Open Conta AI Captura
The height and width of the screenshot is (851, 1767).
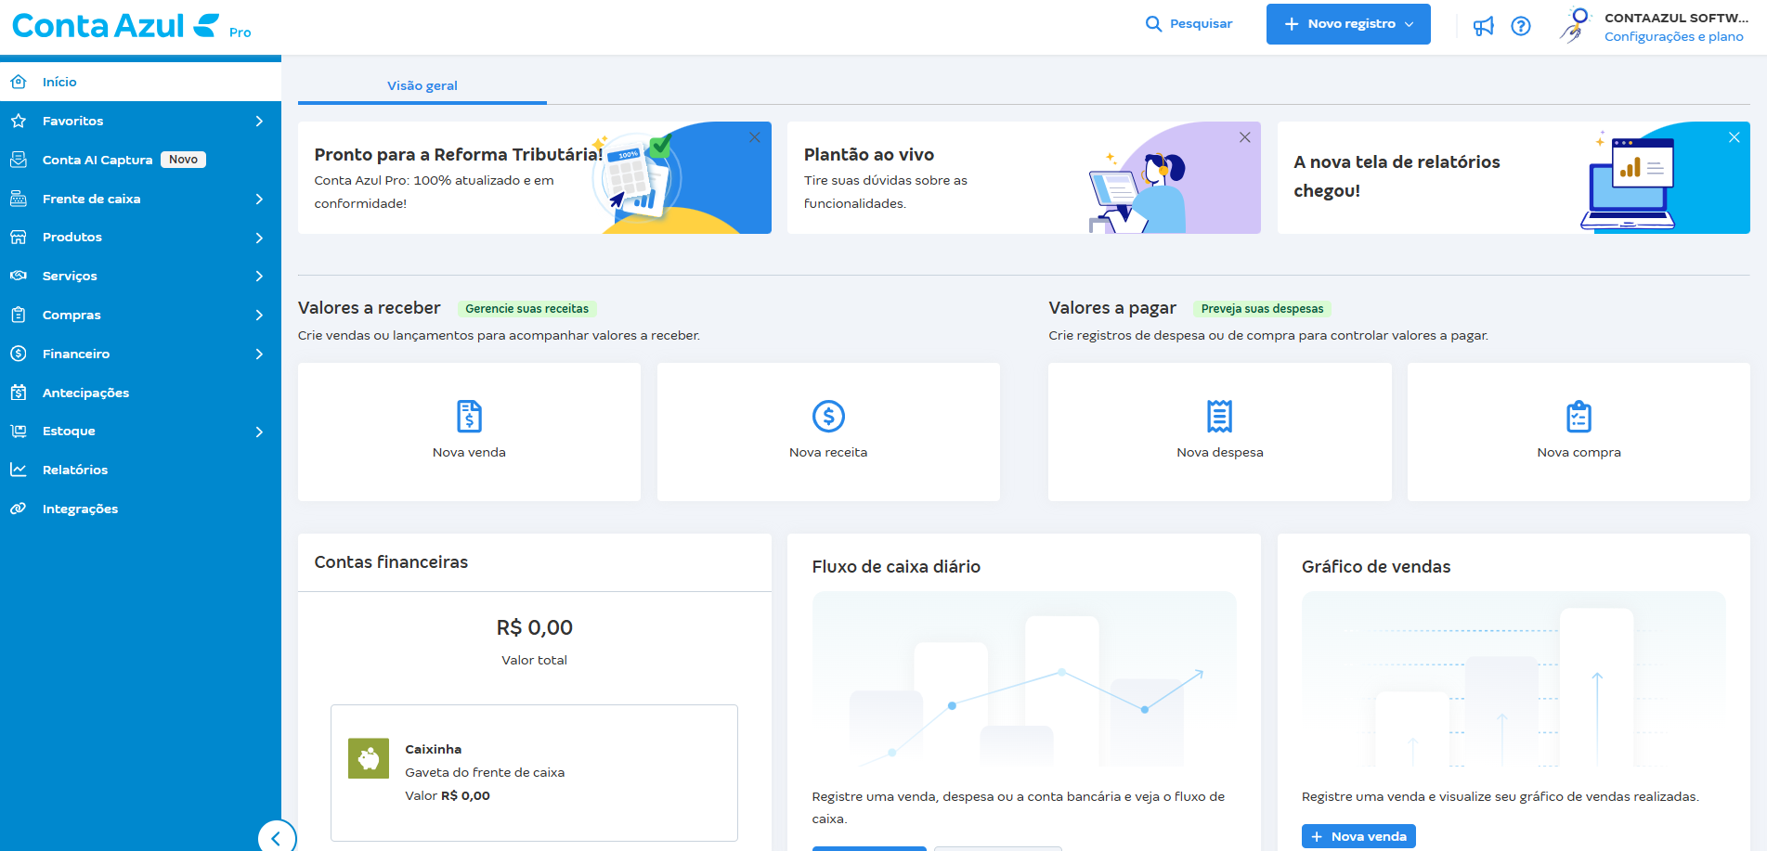[97, 160]
